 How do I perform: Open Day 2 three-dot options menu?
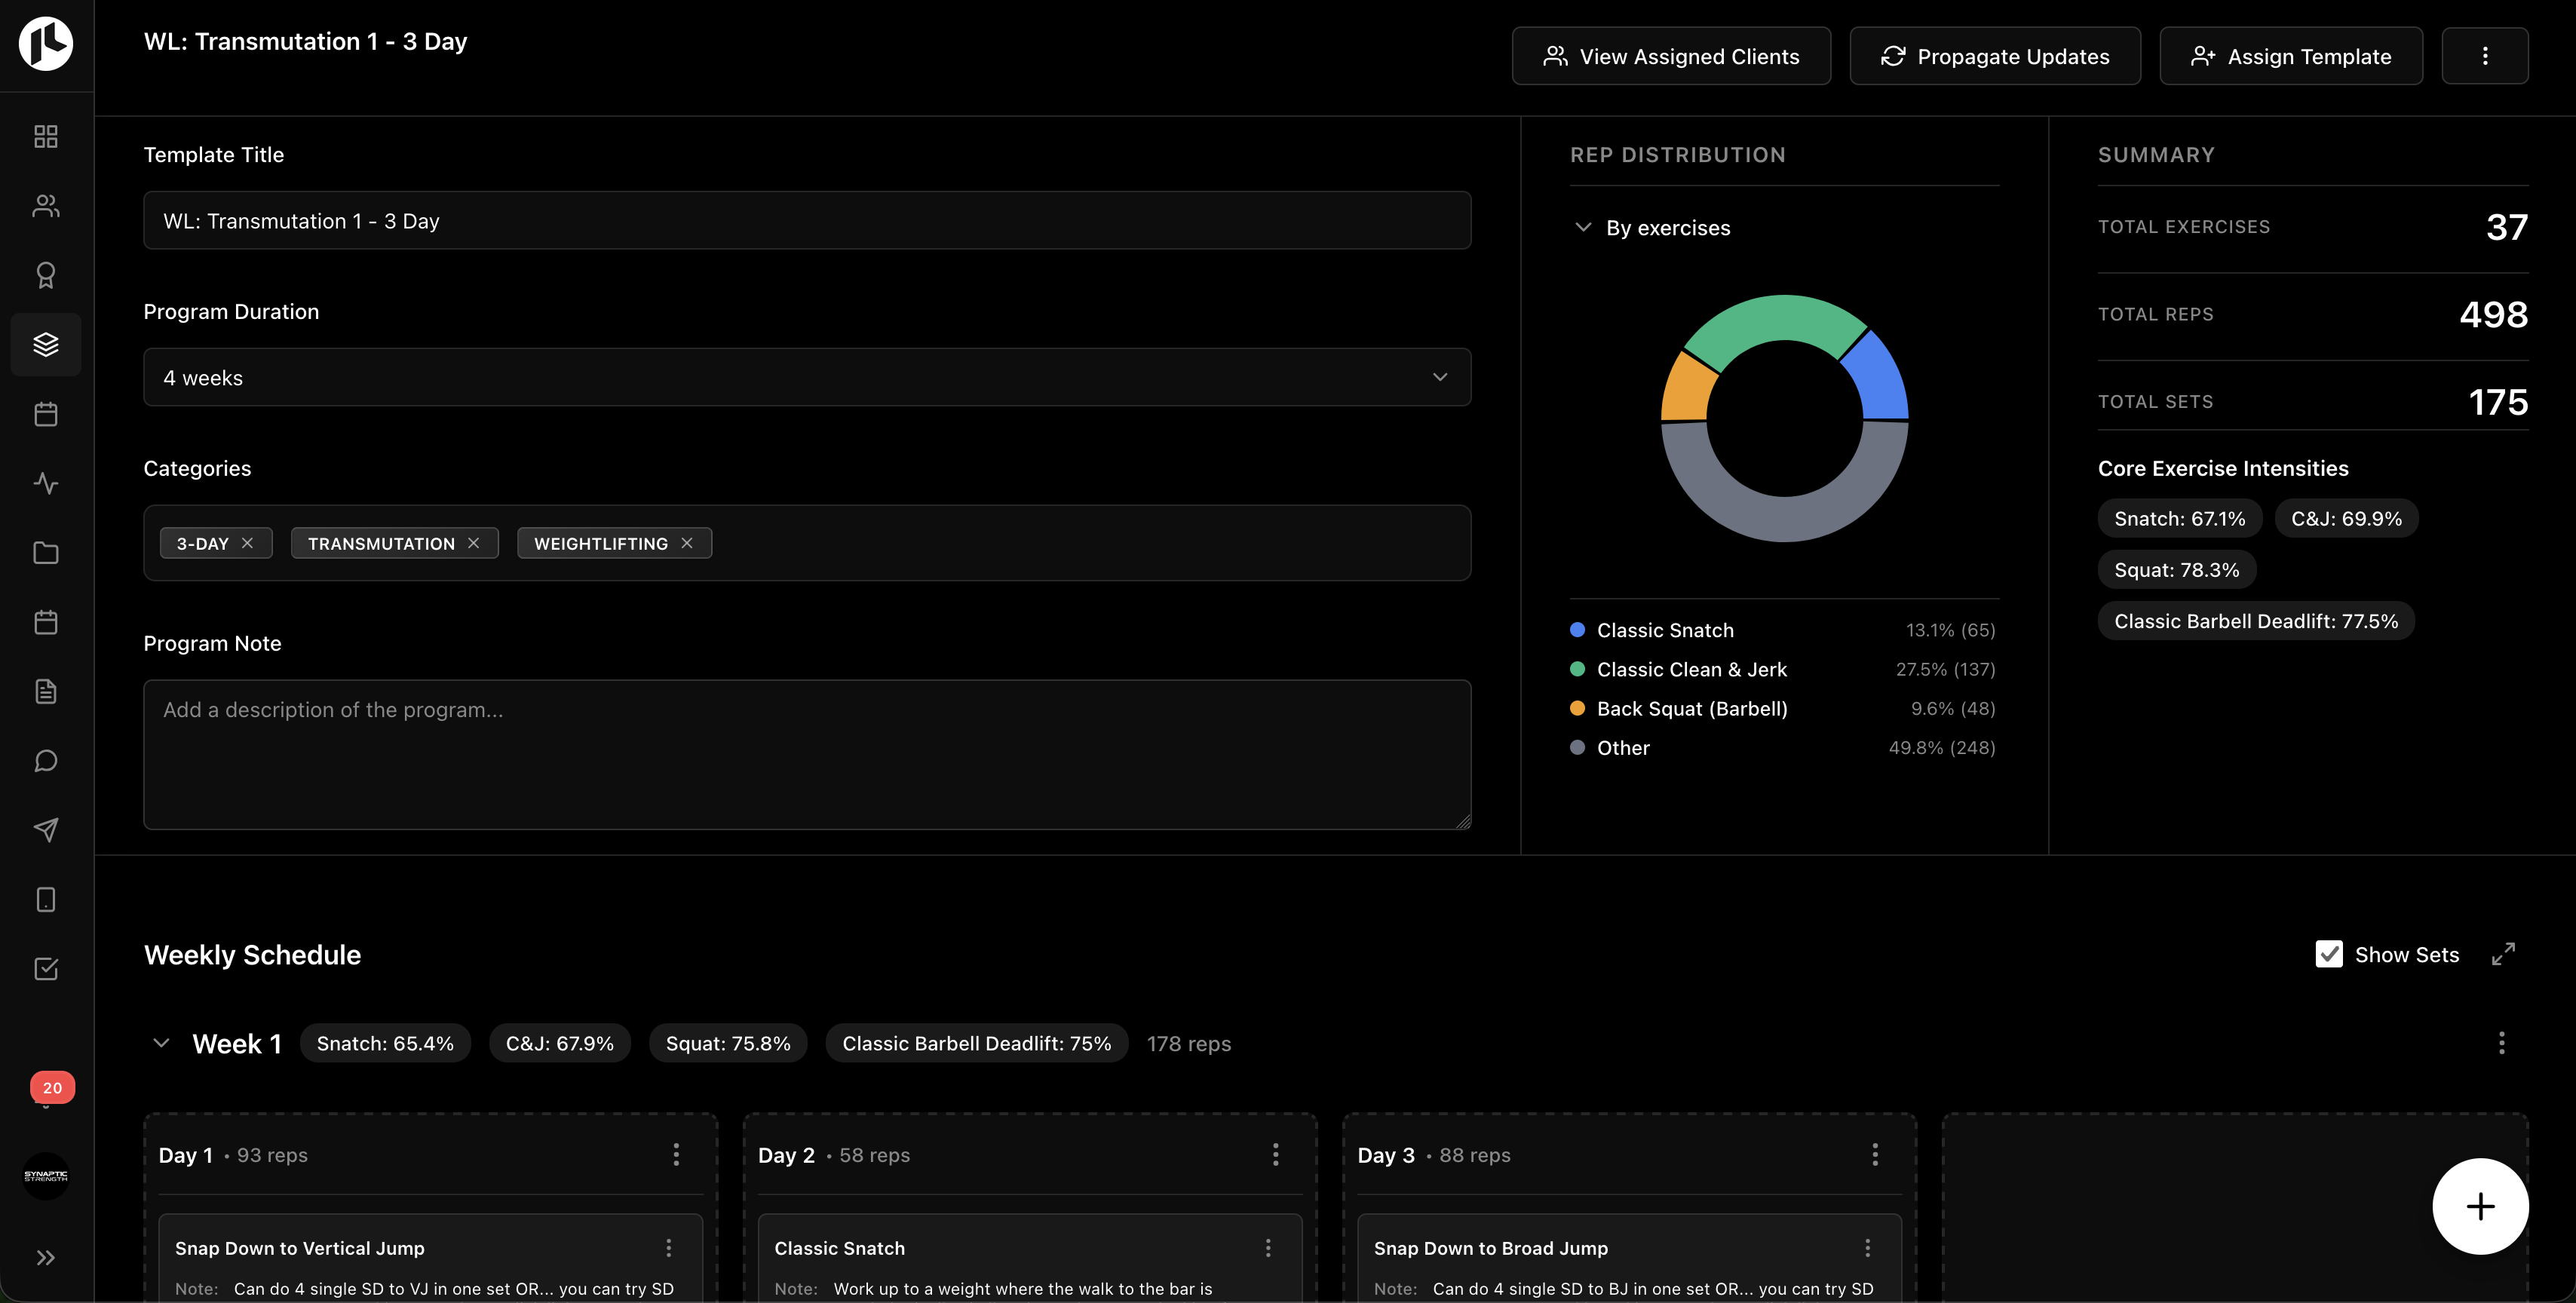(x=1275, y=1155)
